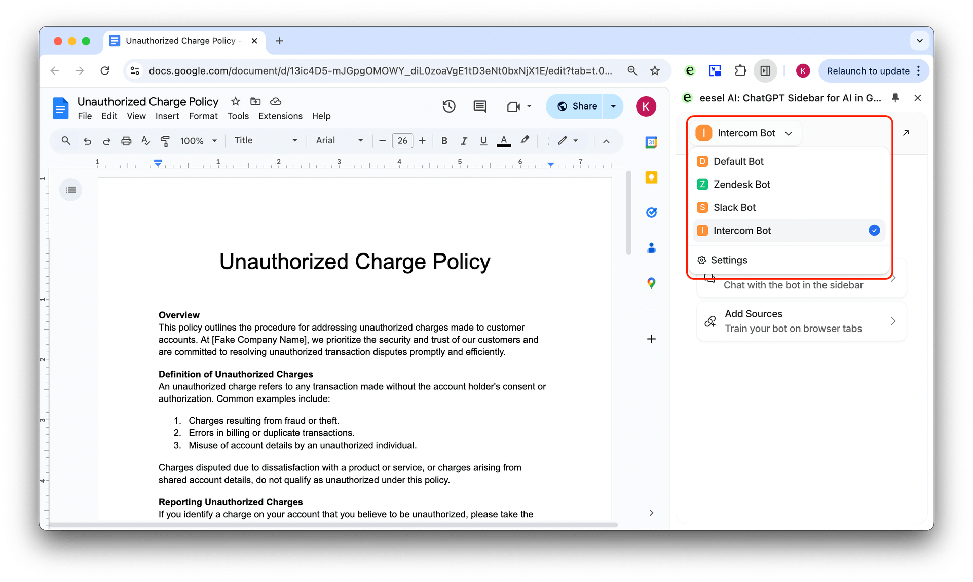This screenshot has width=973, height=582.
Task: Redo the last action
Action: (x=106, y=141)
